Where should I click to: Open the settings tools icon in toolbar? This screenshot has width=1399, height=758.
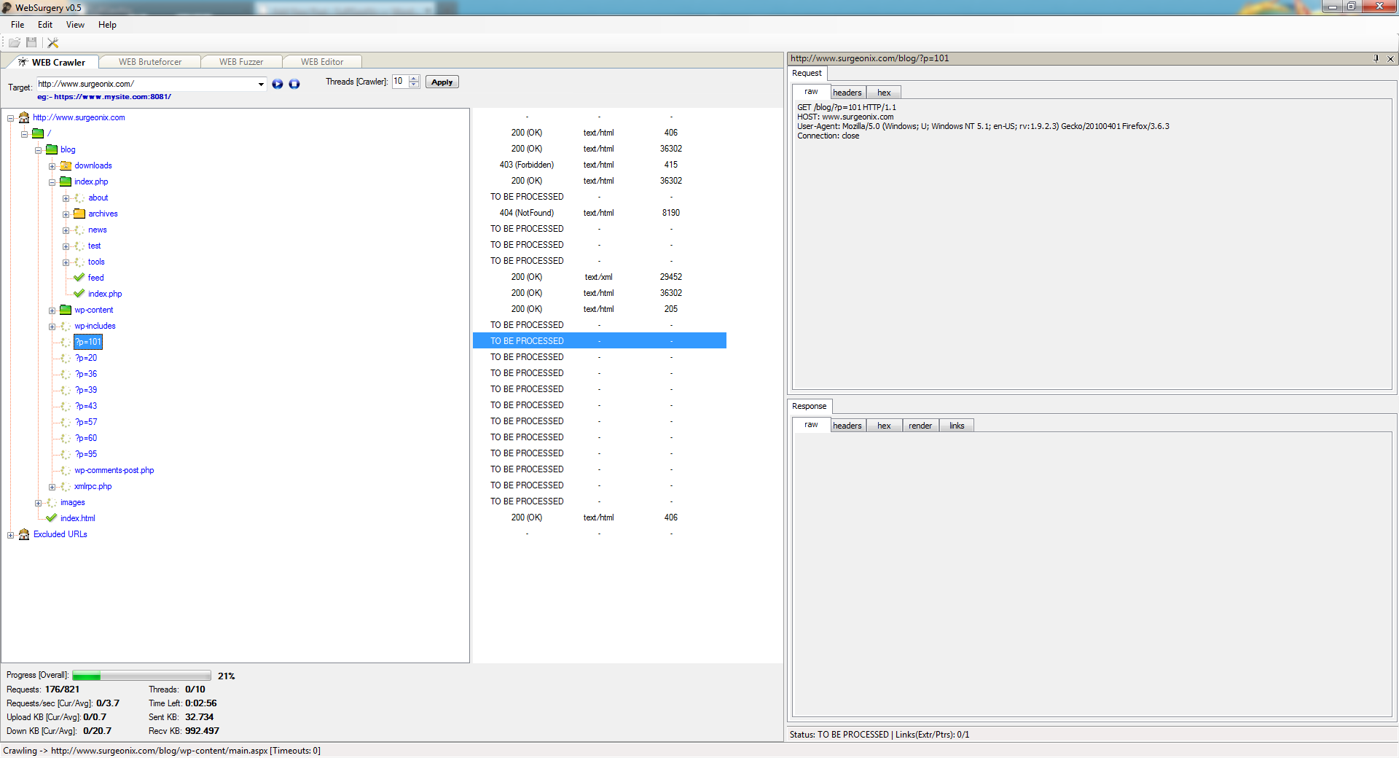point(52,43)
